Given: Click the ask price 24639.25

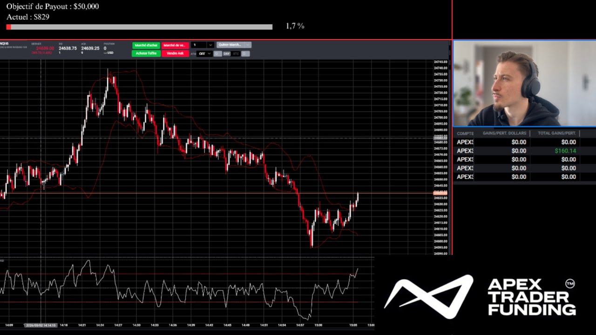Looking at the screenshot, I should point(90,48).
